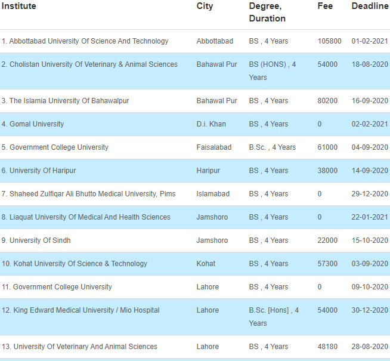
Task: Click the deadline 22-01-2021
Action: (x=370, y=217)
